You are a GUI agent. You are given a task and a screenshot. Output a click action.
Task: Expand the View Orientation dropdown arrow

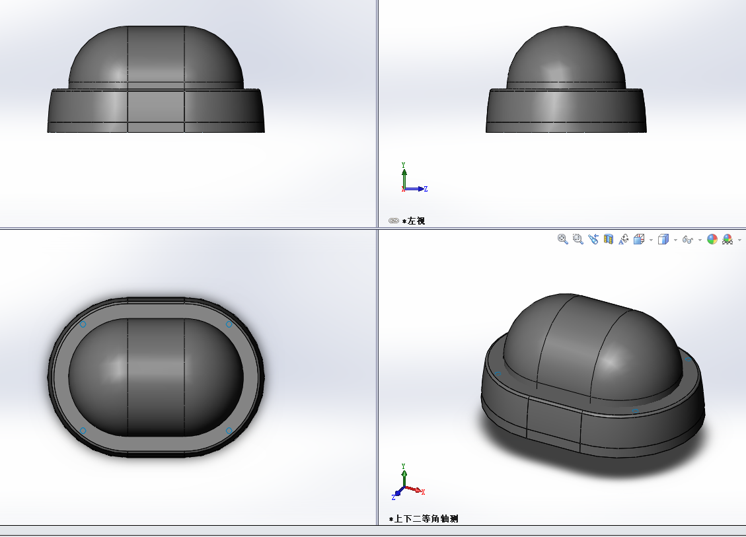point(651,240)
